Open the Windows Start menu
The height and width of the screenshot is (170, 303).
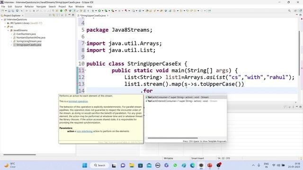(85, 165)
